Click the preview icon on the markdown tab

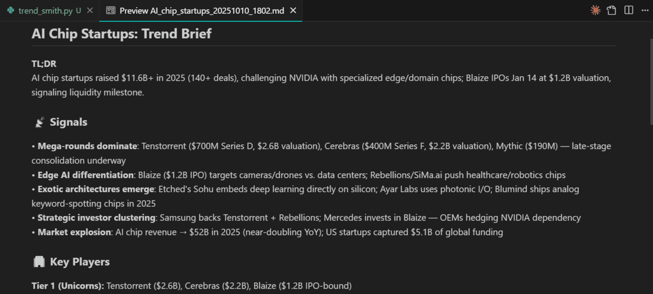pyautogui.click(x=110, y=11)
